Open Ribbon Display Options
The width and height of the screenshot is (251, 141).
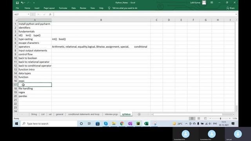(x=212, y=3)
